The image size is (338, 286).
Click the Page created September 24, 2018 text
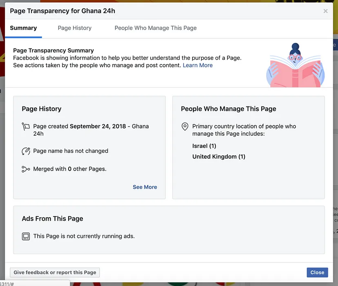pyautogui.click(x=91, y=130)
